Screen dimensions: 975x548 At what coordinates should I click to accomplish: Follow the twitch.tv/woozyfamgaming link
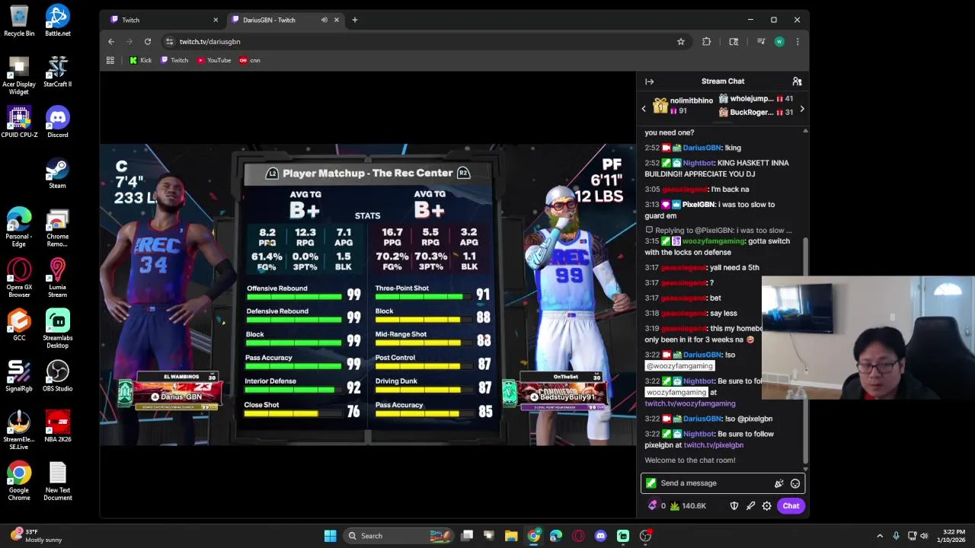[x=690, y=404]
